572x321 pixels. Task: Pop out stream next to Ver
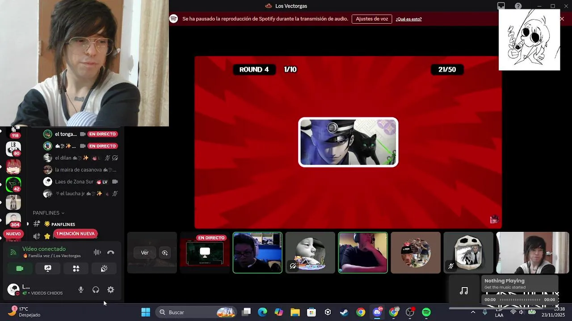(x=164, y=252)
